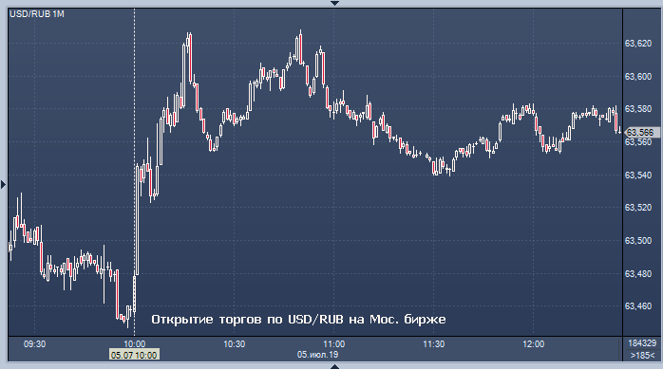663x369 pixels.
Task: Click the 10:30 time axis label
Action: click(235, 344)
